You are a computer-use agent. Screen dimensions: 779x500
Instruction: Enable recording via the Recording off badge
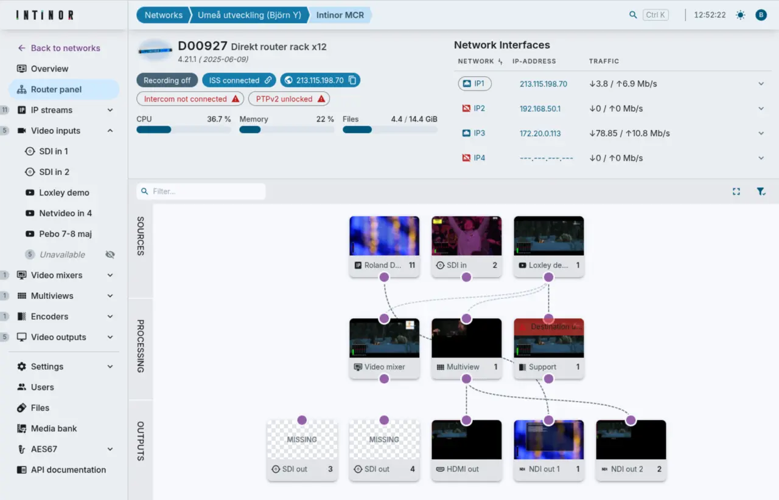point(167,80)
